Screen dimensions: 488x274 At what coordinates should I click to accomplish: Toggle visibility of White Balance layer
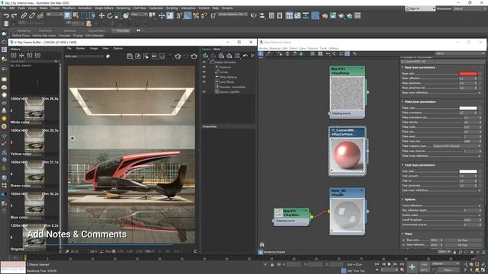[x=204, y=77]
